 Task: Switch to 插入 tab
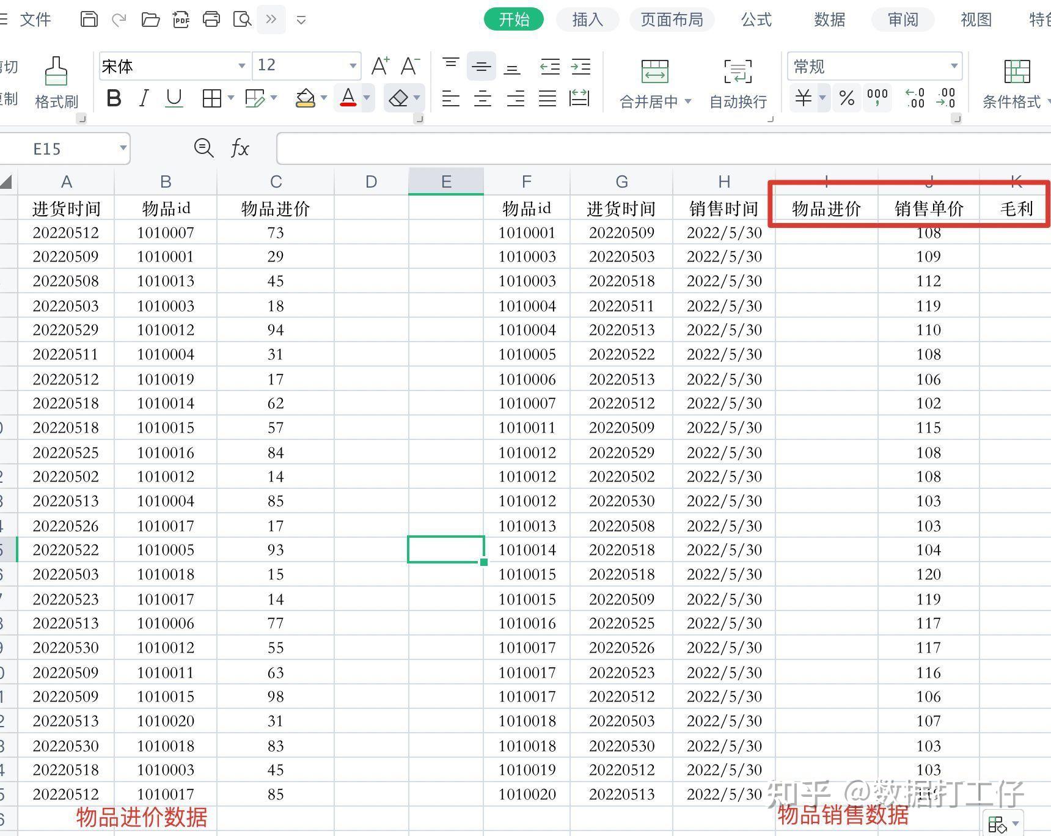point(587,20)
